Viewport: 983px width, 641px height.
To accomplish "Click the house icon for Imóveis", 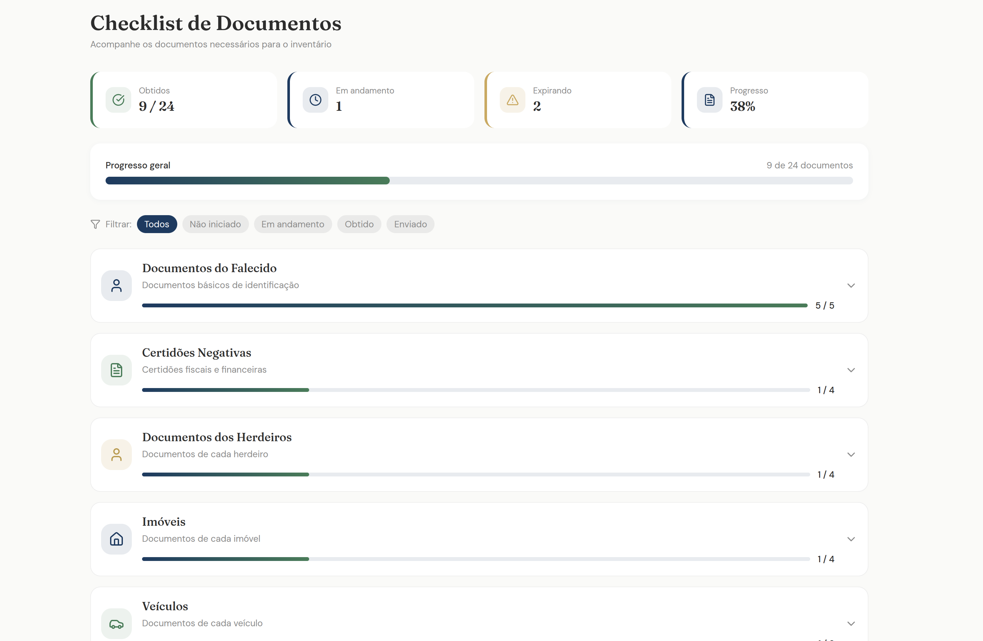I will (x=116, y=539).
